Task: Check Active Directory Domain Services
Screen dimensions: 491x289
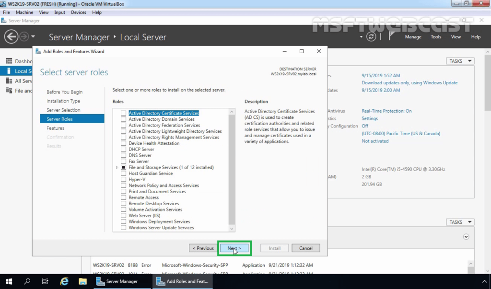Action: (x=123, y=119)
